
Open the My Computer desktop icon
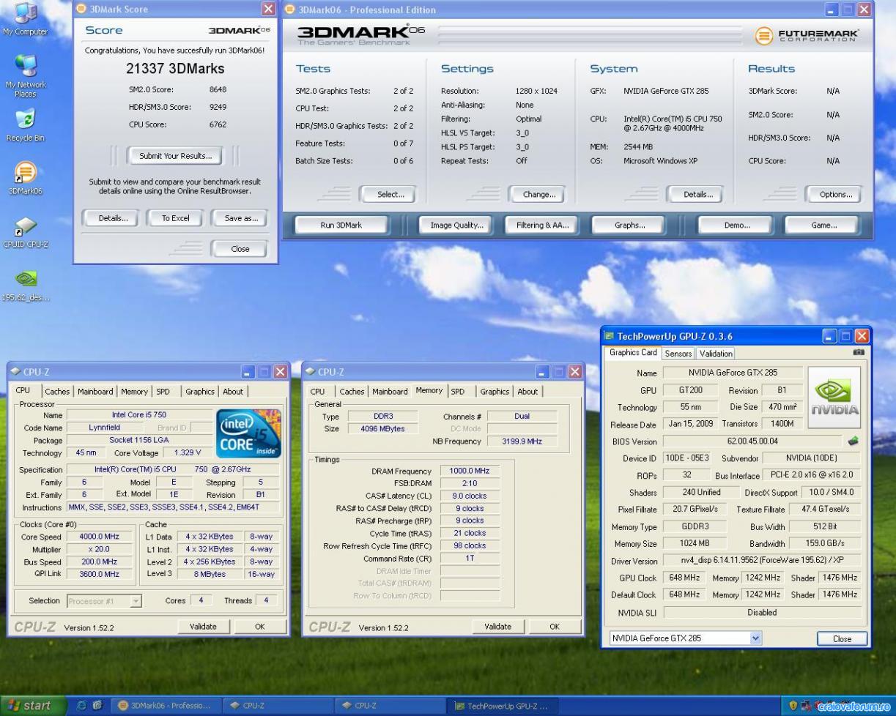(x=25, y=18)
